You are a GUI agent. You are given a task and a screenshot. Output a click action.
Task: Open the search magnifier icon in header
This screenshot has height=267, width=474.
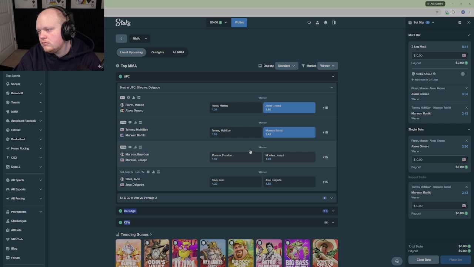tap(309, 22)
